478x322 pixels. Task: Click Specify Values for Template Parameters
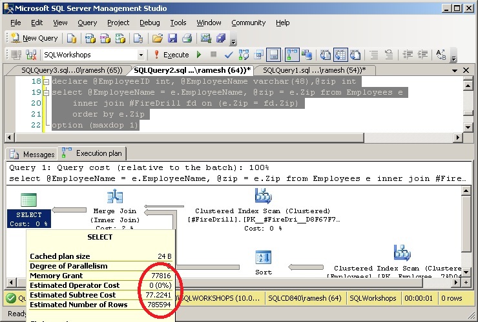[x=441, y=55]
